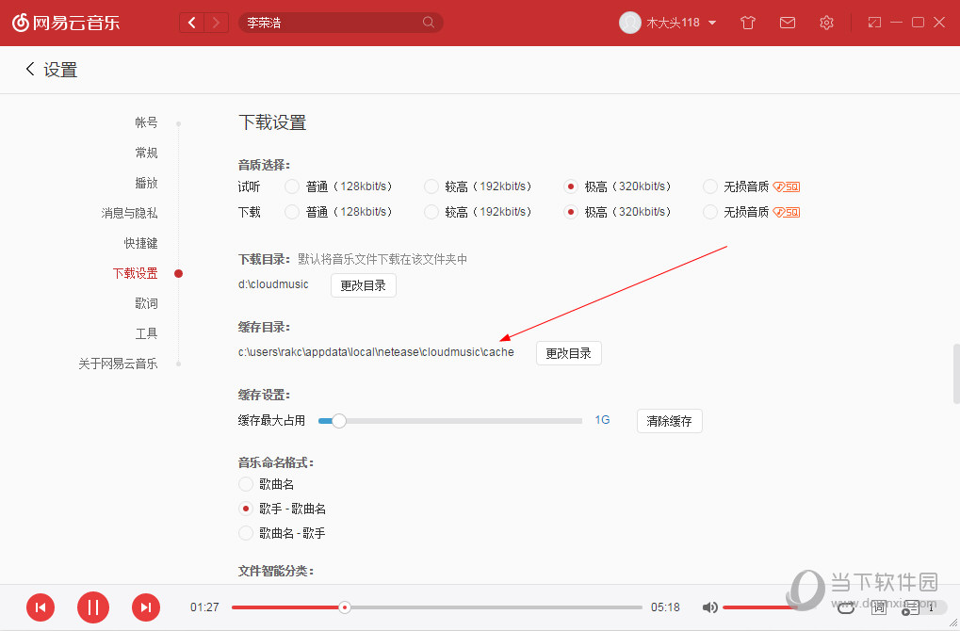
Task: Click the NetEase Cloud Music logo
Action: click(x=66, y=22)
